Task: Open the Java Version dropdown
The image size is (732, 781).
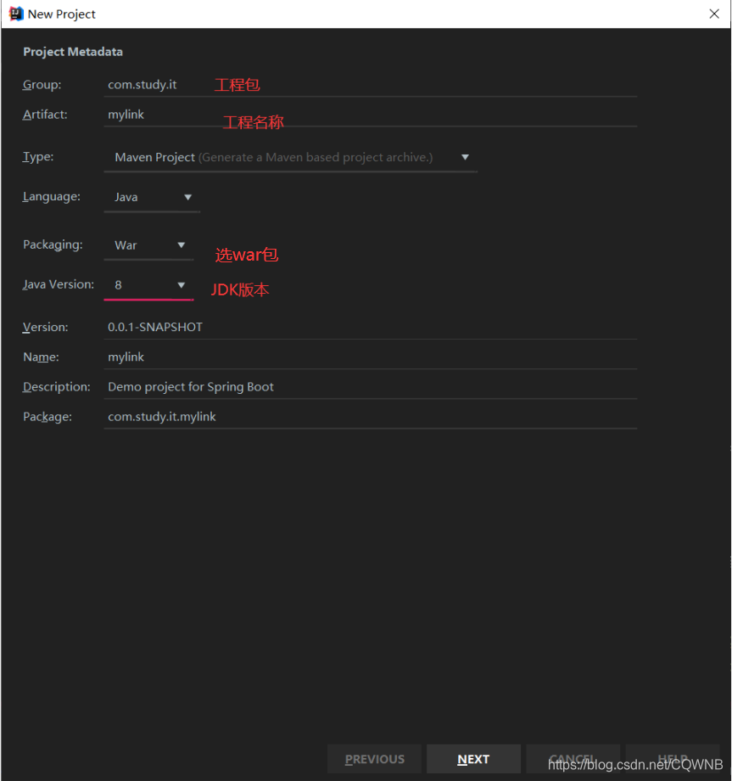Action: pos(148,285)
